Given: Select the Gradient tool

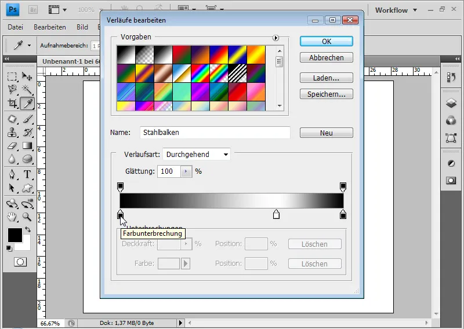Looking at the screenshot, I should 27,146.
